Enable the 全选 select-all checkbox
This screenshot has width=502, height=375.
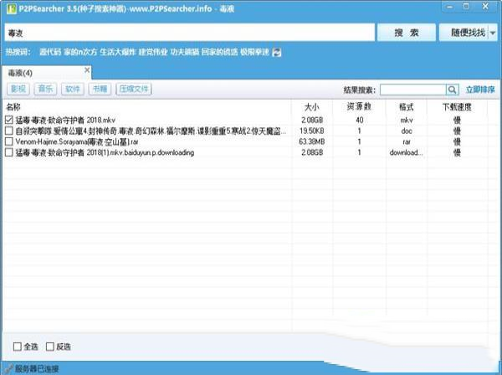click(x=18, y=346)
